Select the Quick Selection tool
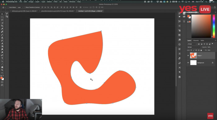 click(x=2, y=23)
